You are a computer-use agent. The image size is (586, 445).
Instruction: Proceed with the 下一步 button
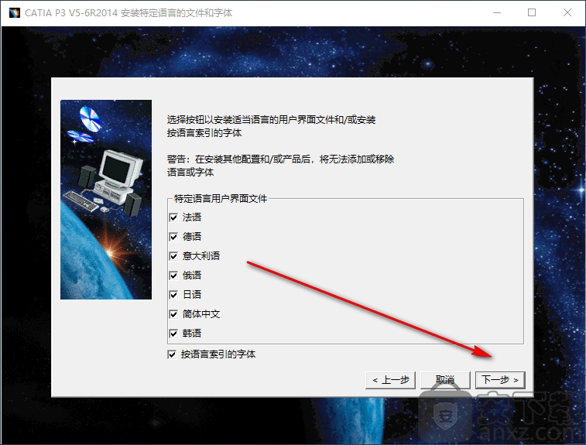500,380
